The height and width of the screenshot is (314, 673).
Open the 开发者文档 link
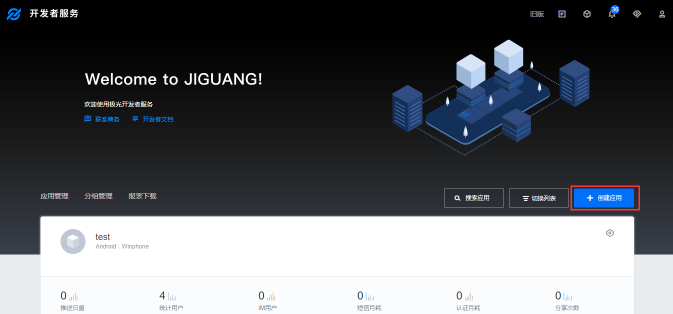click(x=152, y=119)
